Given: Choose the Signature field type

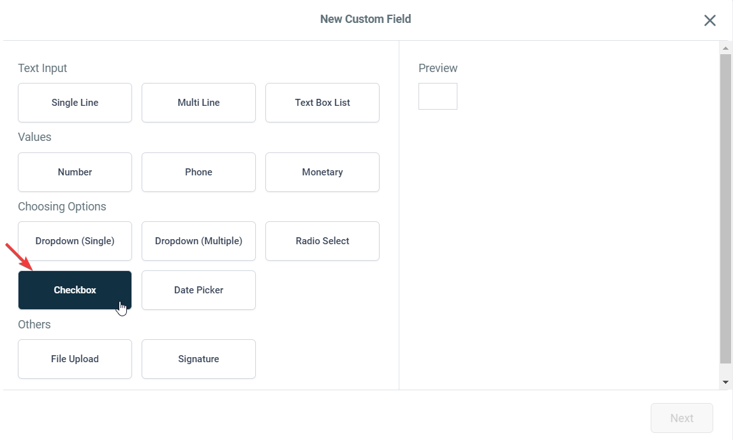Looking at the screenshot, I should point(198,359).
